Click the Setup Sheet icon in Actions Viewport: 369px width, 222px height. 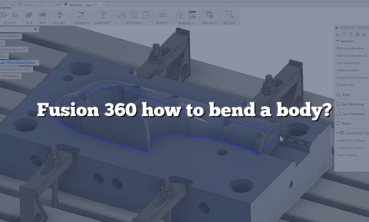coord(146,15)
